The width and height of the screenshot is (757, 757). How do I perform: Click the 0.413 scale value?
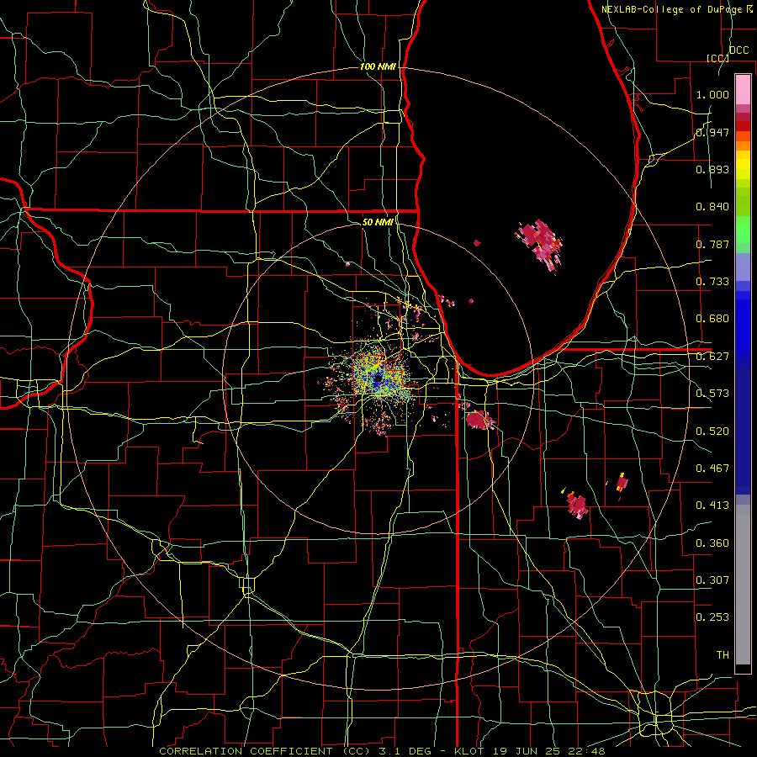(x=712, y=506)
